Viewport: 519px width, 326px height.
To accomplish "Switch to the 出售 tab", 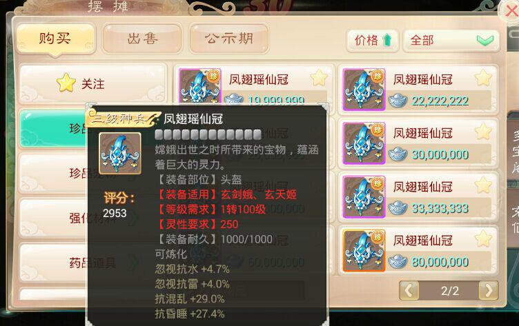I will click(142, 39).
